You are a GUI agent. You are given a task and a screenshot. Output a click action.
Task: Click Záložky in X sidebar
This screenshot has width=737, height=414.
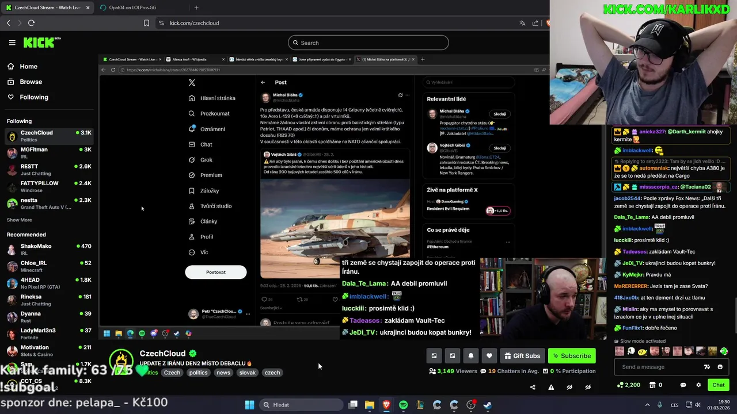[x=204, y=191]
